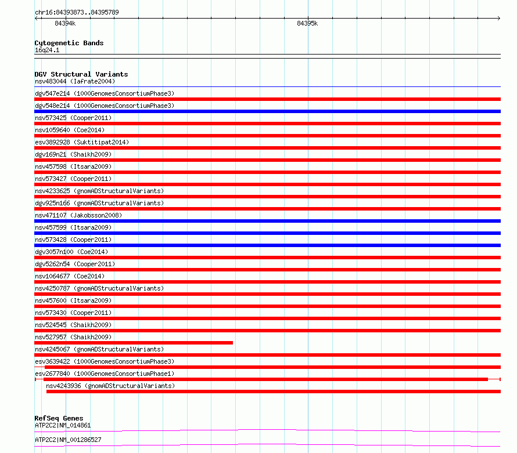Select nsv457599 (Itsara2009) label
The image size is (517, 453).
coord(73,227)
